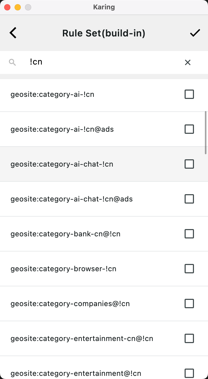
Task: Click the Rule Set(build-in) title
Action: (x=104, y=33)
